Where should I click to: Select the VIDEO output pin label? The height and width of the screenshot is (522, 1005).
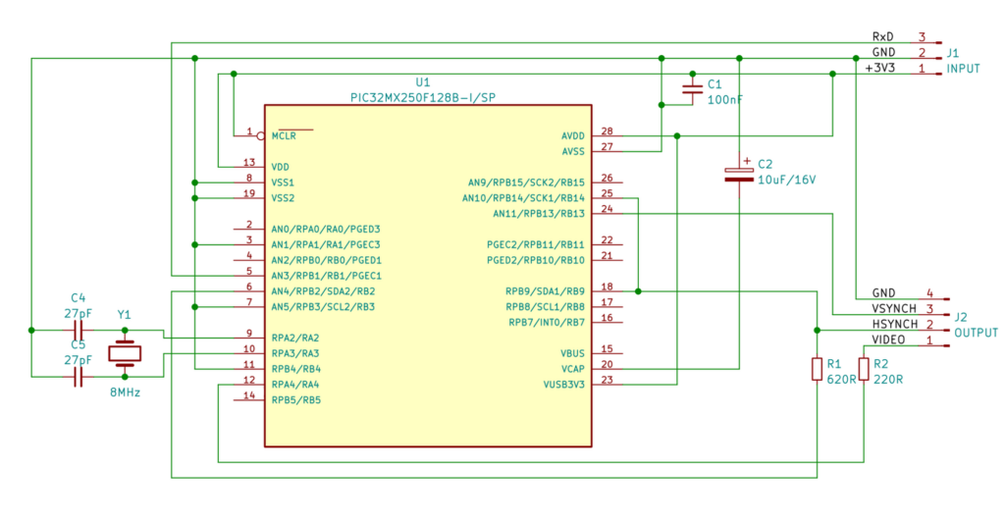tap(889, 339)
